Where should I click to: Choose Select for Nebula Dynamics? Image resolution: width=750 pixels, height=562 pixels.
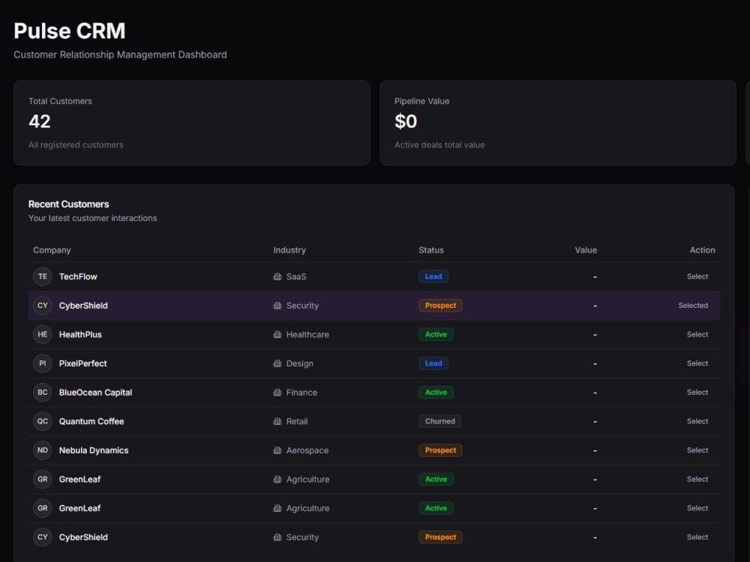coord(697,450)
